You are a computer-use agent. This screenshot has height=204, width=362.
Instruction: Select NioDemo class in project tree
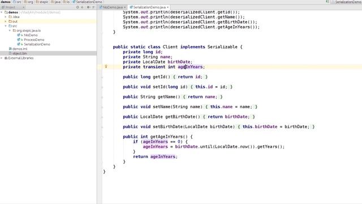31,35
